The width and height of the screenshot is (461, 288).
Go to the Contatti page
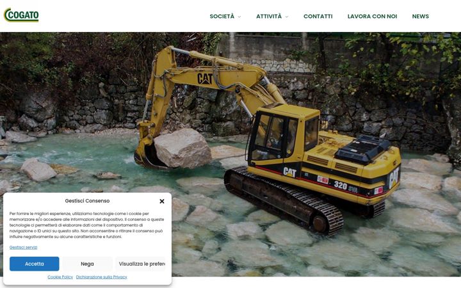point(318,17)
